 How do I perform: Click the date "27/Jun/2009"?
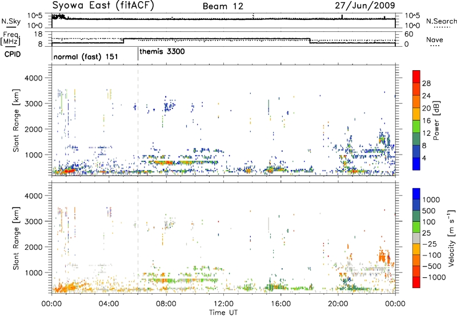click(x=365, y=5)
